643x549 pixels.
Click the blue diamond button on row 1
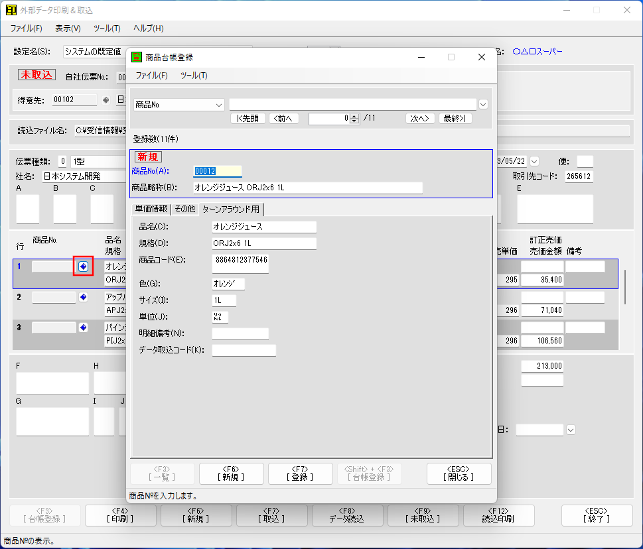tap(83, 267)
